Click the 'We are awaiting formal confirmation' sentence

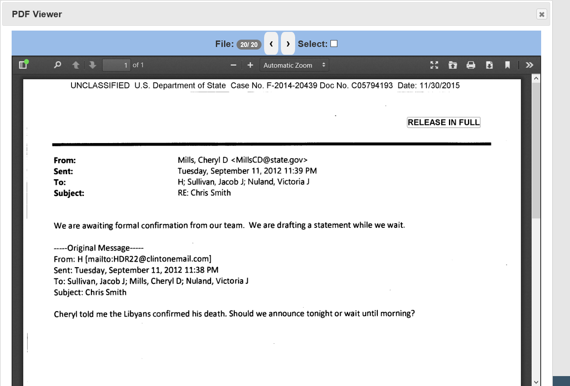(x=229, y=225)
